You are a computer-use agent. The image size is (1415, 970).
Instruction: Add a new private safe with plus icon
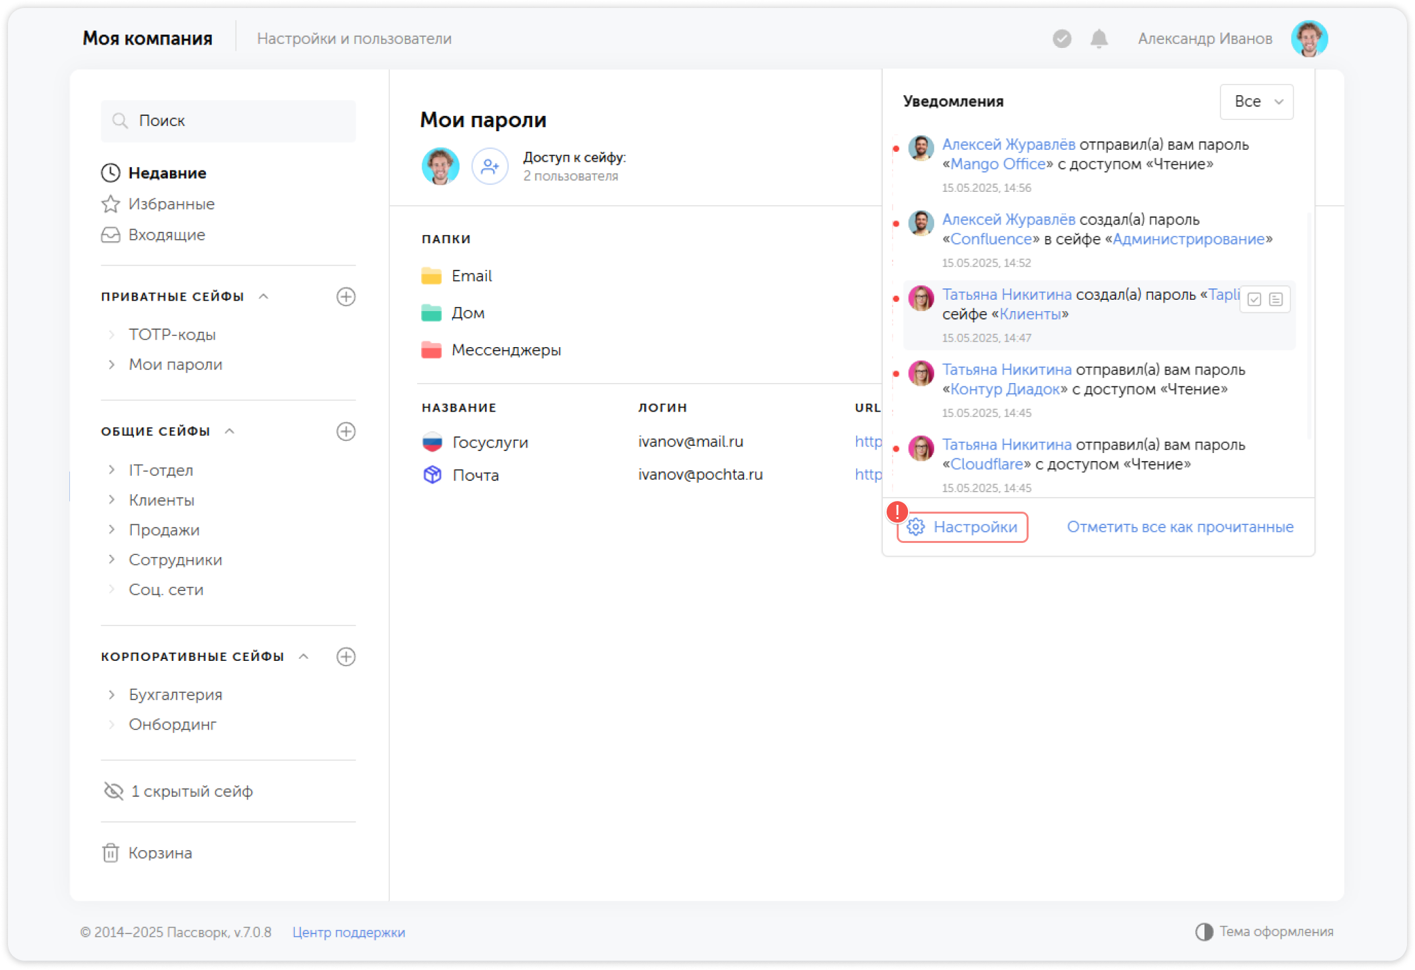(346, 296)
